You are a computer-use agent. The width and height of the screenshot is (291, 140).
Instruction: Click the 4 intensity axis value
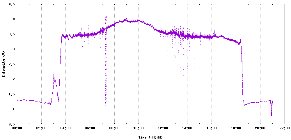pyautogui.click(x=14, y=19)
